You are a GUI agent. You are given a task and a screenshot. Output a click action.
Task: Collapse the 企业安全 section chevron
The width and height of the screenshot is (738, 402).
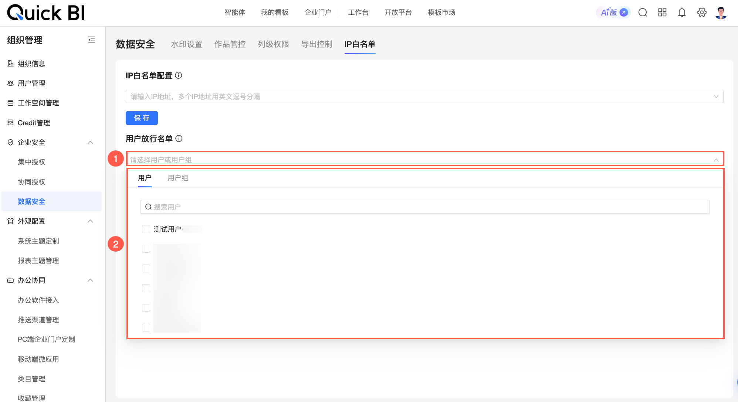90,142
